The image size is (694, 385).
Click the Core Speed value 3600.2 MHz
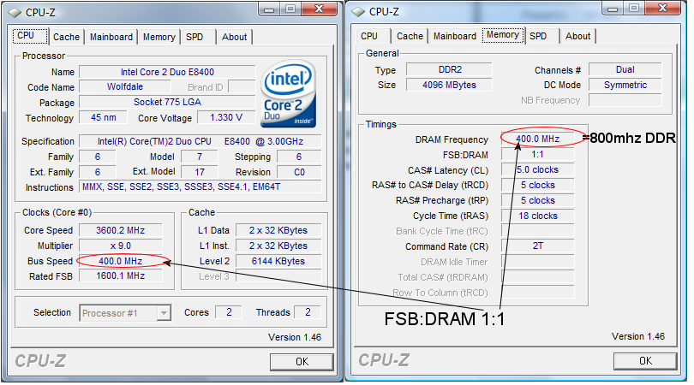pyautogui.click(x=121, y=230)
